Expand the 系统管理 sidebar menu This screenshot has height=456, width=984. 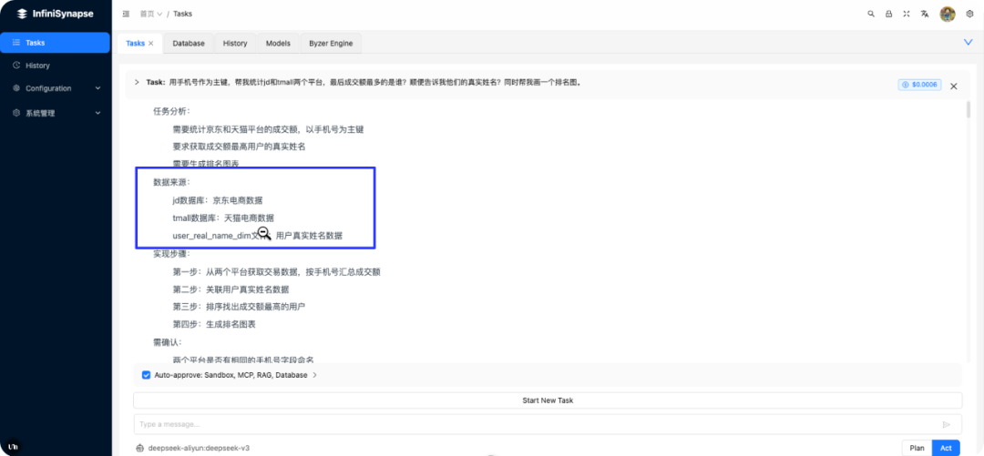(x=97, y=113)
